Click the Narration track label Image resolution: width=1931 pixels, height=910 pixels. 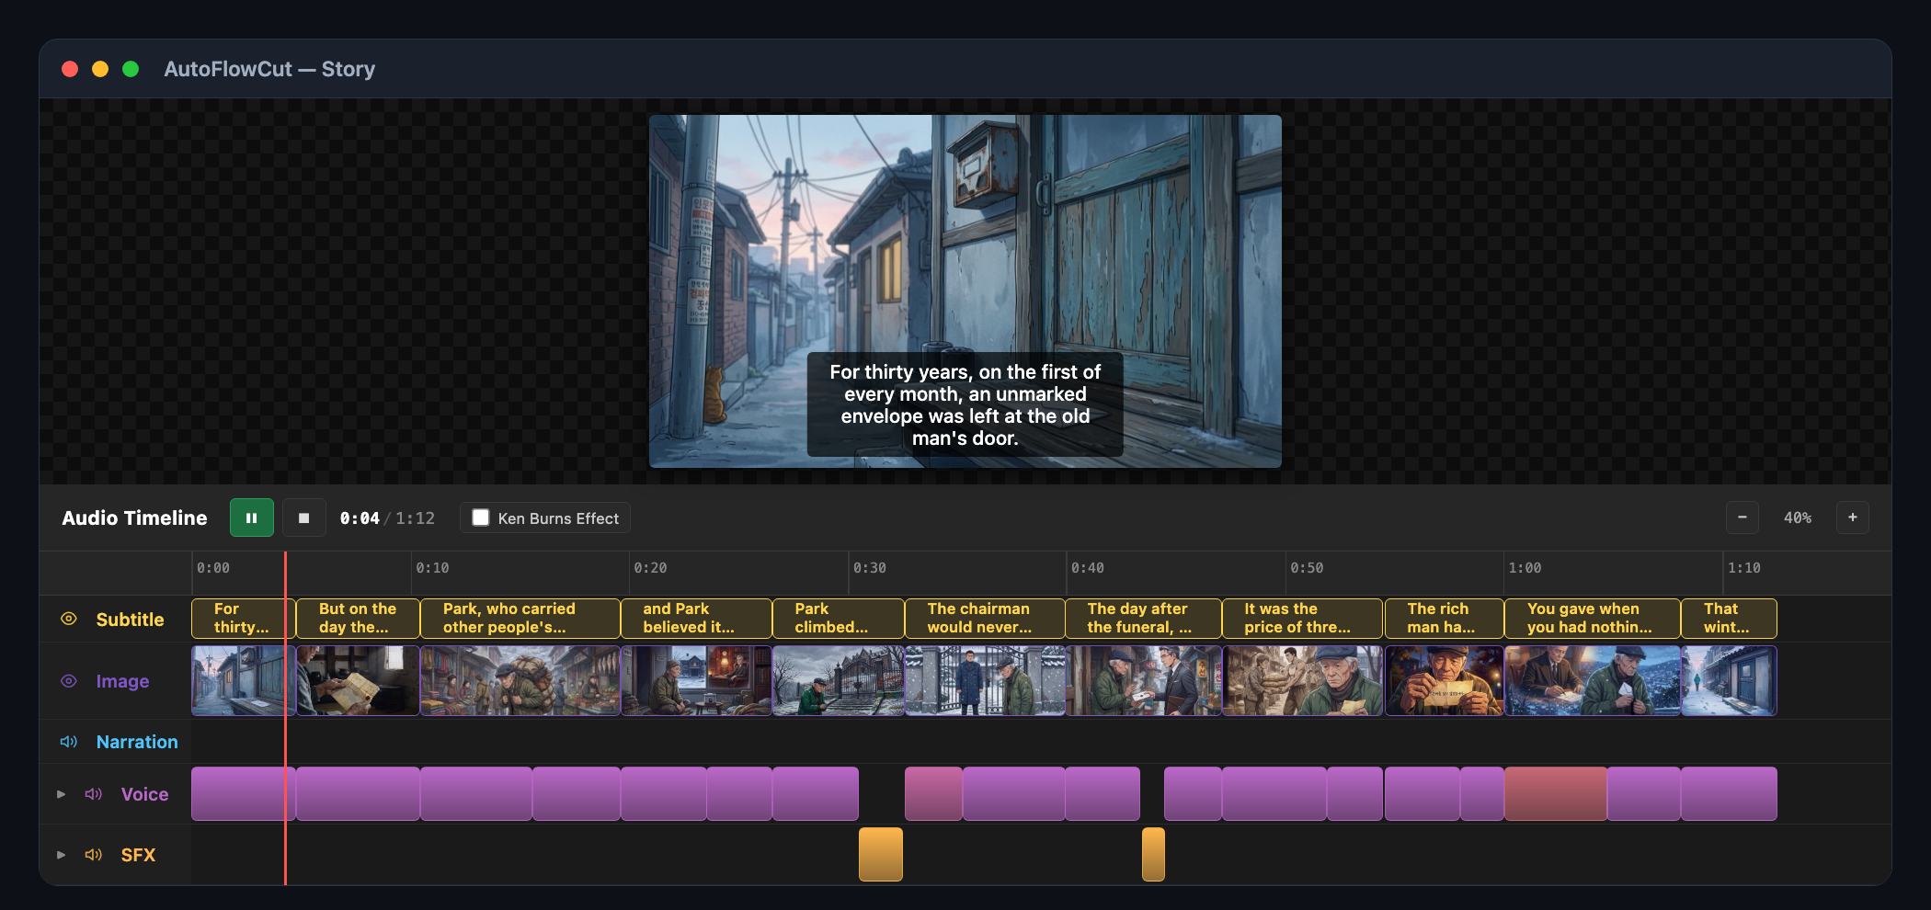tap(137, 742)
